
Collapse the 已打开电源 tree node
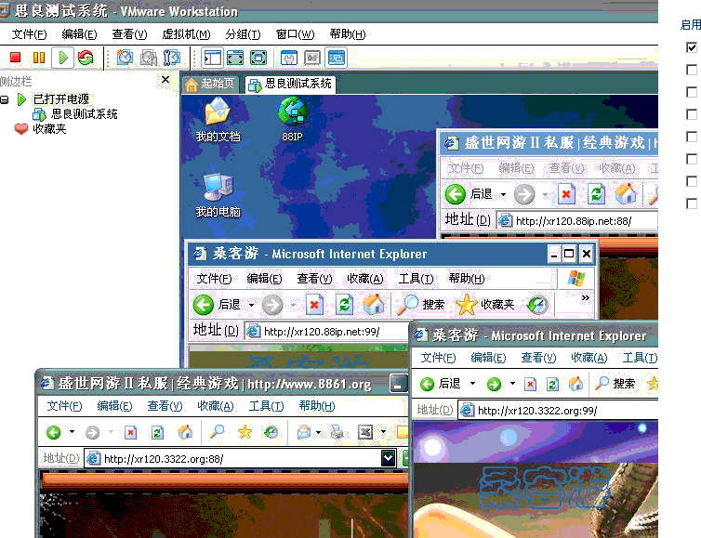tap(4, 99)
